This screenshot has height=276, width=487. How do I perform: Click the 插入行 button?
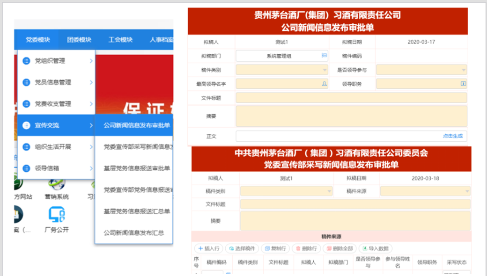tap(209, 248)
